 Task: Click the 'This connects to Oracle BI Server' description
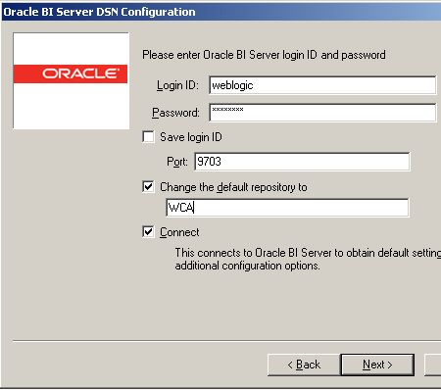point(308,259)
